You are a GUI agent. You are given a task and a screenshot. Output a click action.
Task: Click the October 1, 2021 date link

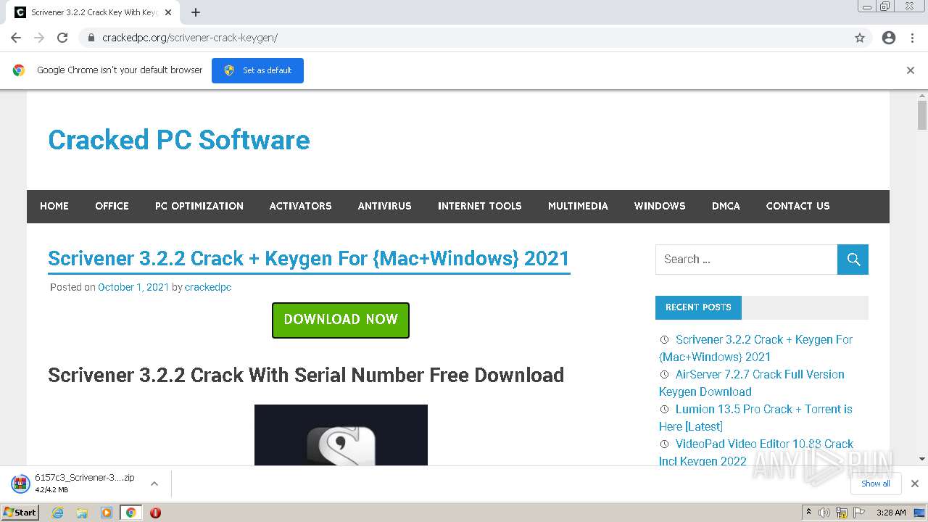click(x=133, y=287)
